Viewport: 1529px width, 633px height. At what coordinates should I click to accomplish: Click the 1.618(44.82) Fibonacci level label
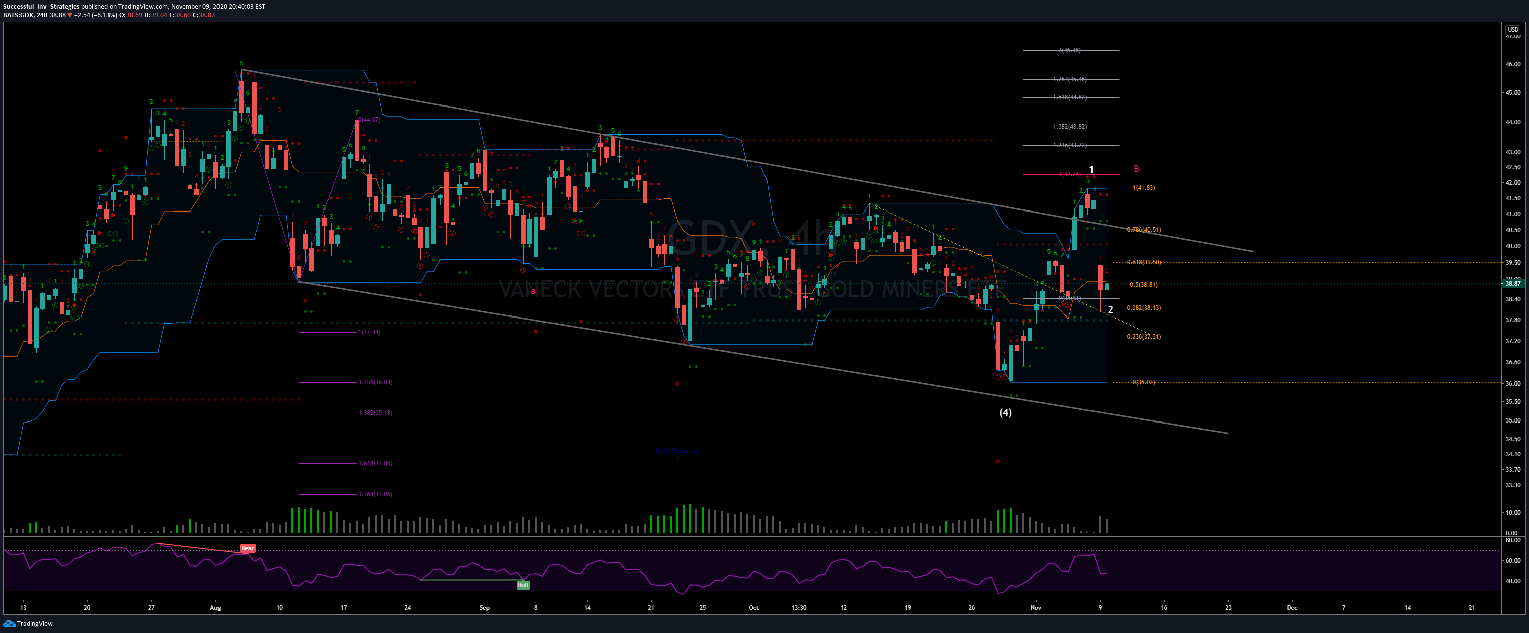tap(1070, 97)
